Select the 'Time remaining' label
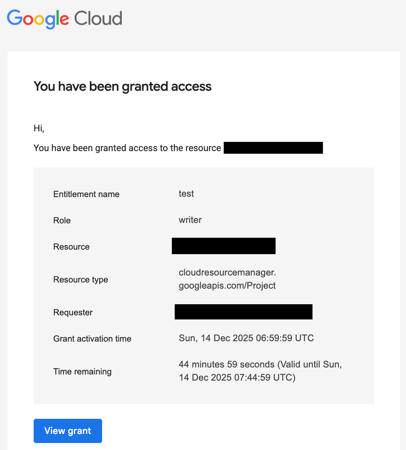This screenshot has height=450, width=406. click(x=82, y=372)
